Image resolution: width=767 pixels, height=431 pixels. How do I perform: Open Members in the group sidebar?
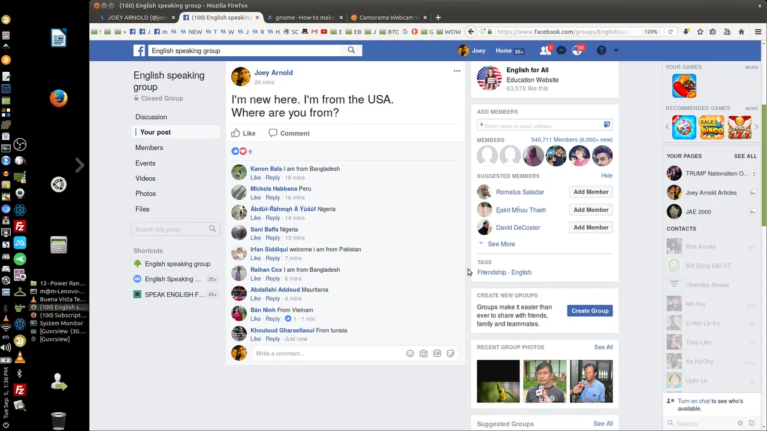tap(149, 148)
